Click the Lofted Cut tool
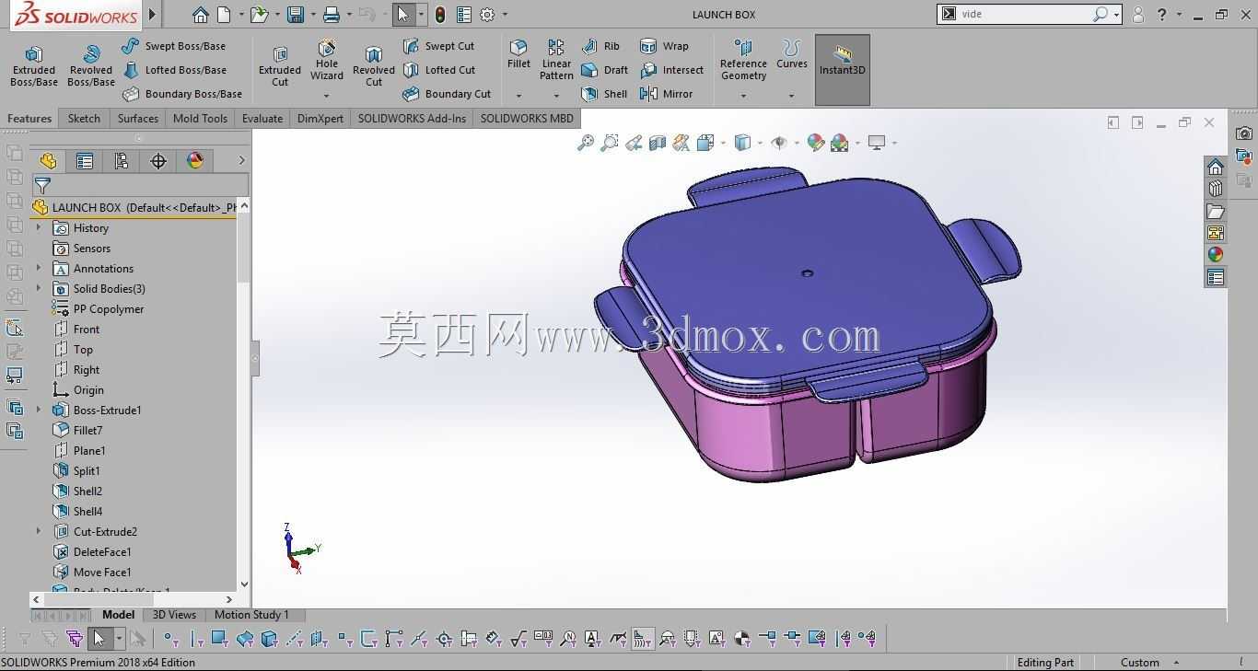The width and height of the screenshot is (1258, 671). pos(439,70)
